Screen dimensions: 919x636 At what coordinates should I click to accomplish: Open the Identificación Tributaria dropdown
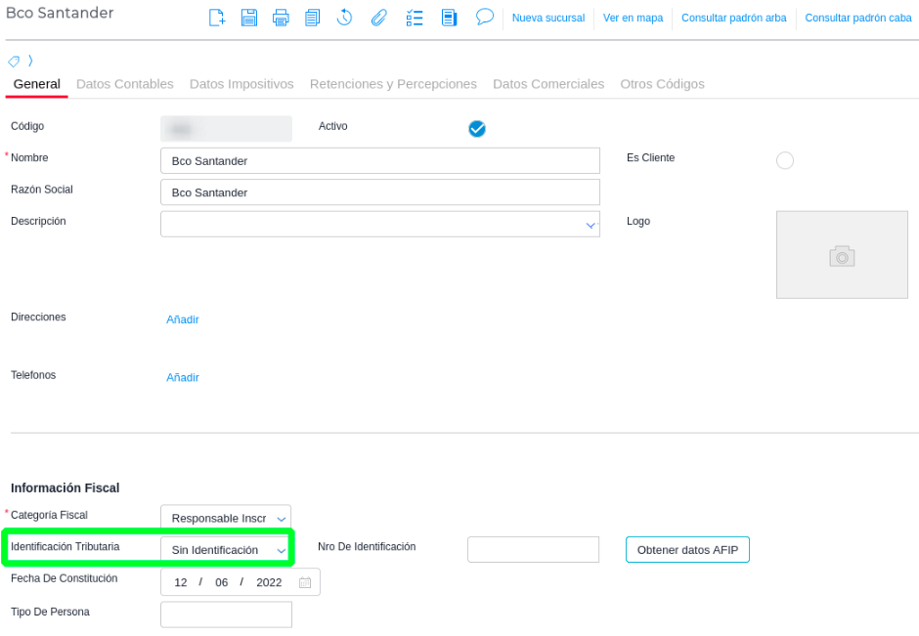(x=282, y=551)
